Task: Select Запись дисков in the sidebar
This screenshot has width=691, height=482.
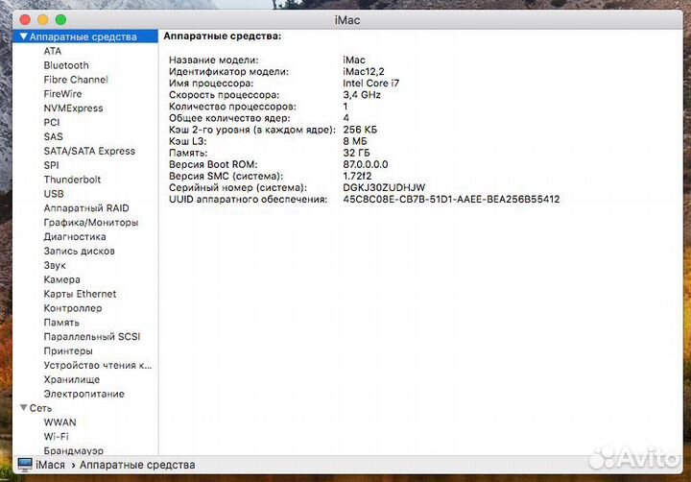Action: click(79, 251)
